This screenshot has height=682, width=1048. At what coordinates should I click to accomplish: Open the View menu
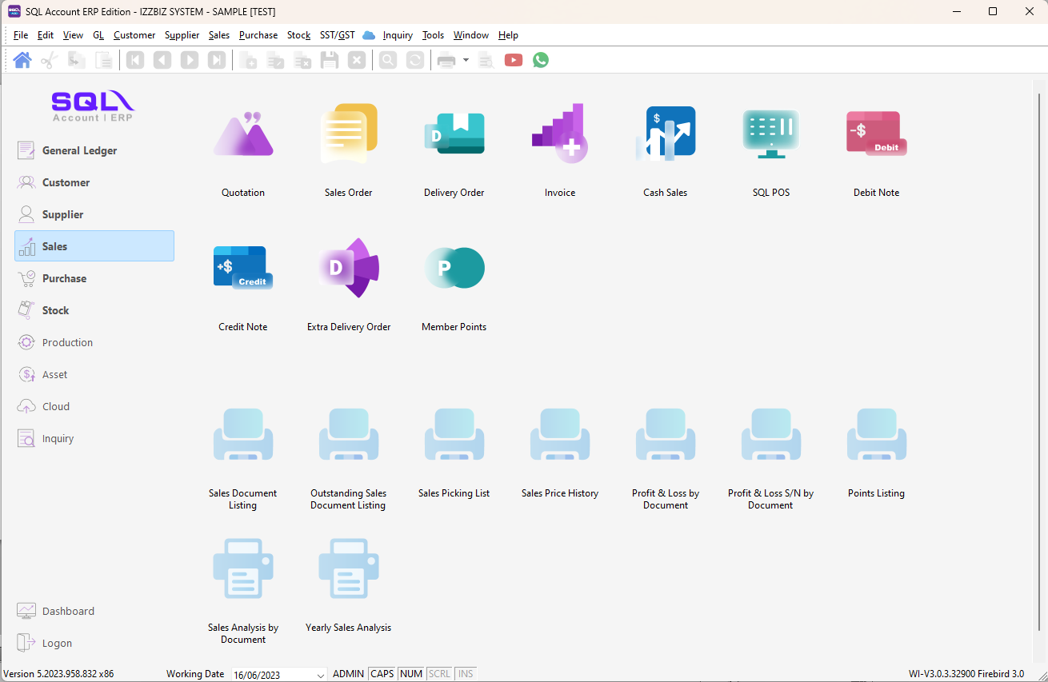(73, 35)
